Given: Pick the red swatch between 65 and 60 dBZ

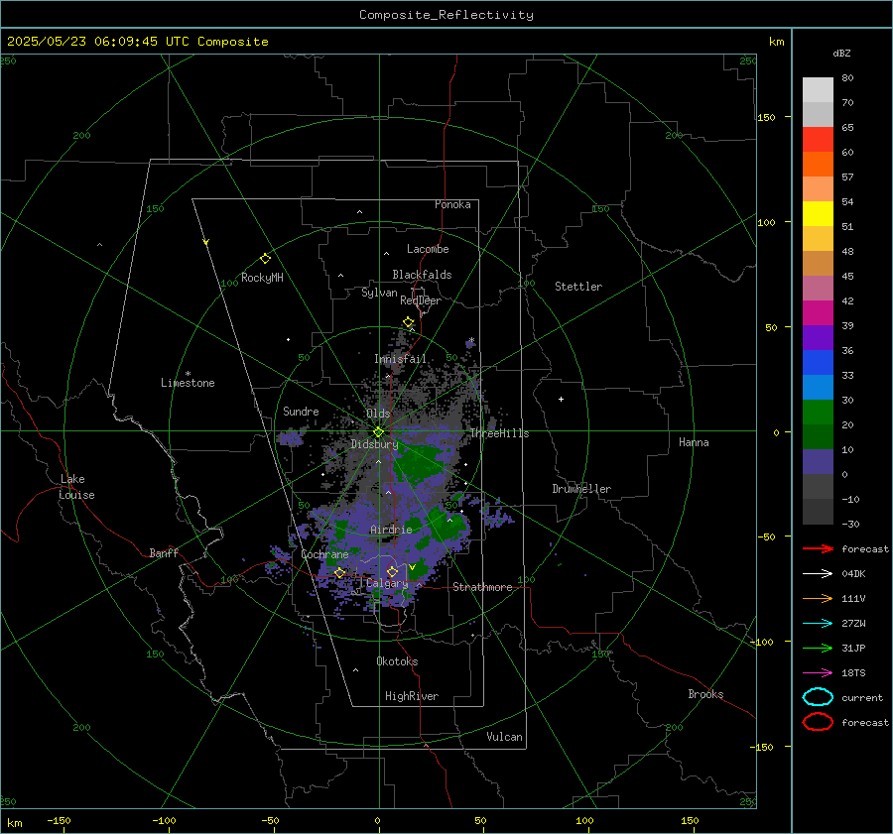Looking at the screenshot, I should pos(818,140).
